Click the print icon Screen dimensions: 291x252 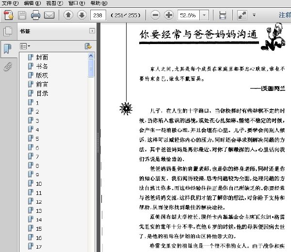tap(35, 15)
